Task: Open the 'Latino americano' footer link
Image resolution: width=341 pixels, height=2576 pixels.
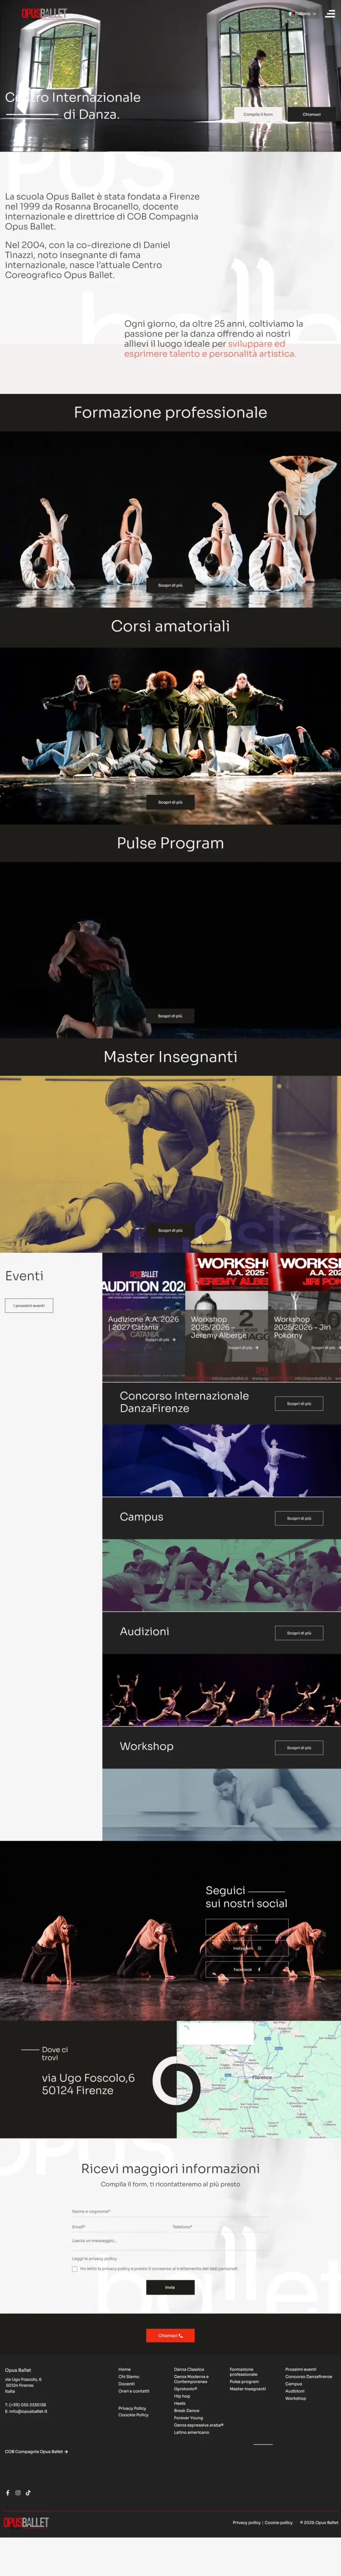Action: [x=191, y=2432]
